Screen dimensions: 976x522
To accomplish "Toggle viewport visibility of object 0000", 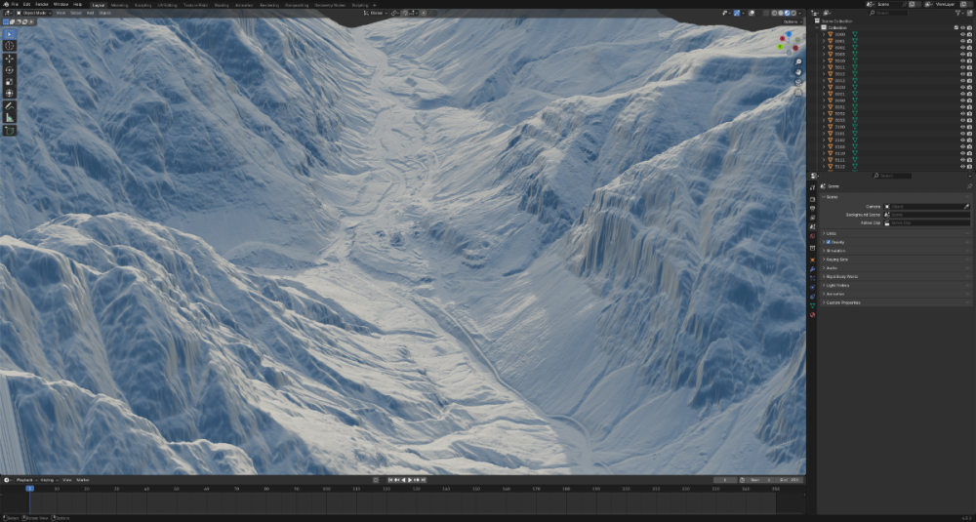I will (x=960, y=33).
